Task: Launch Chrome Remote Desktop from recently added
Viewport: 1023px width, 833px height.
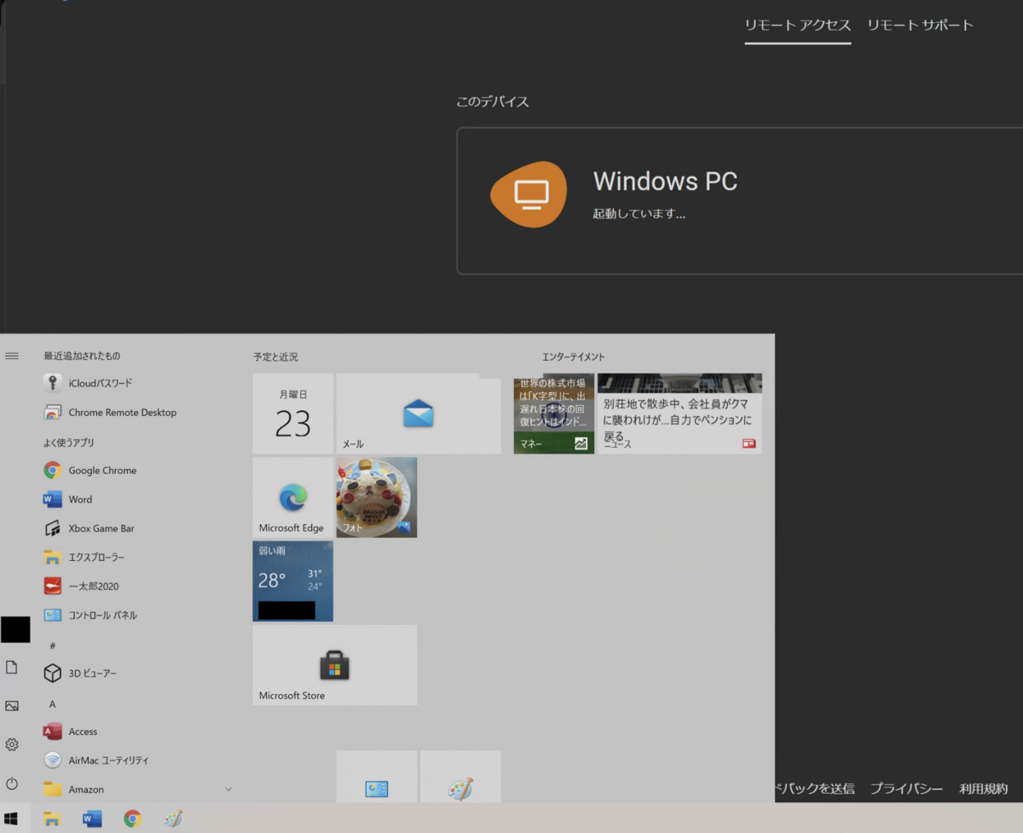Action: (136, 412)
